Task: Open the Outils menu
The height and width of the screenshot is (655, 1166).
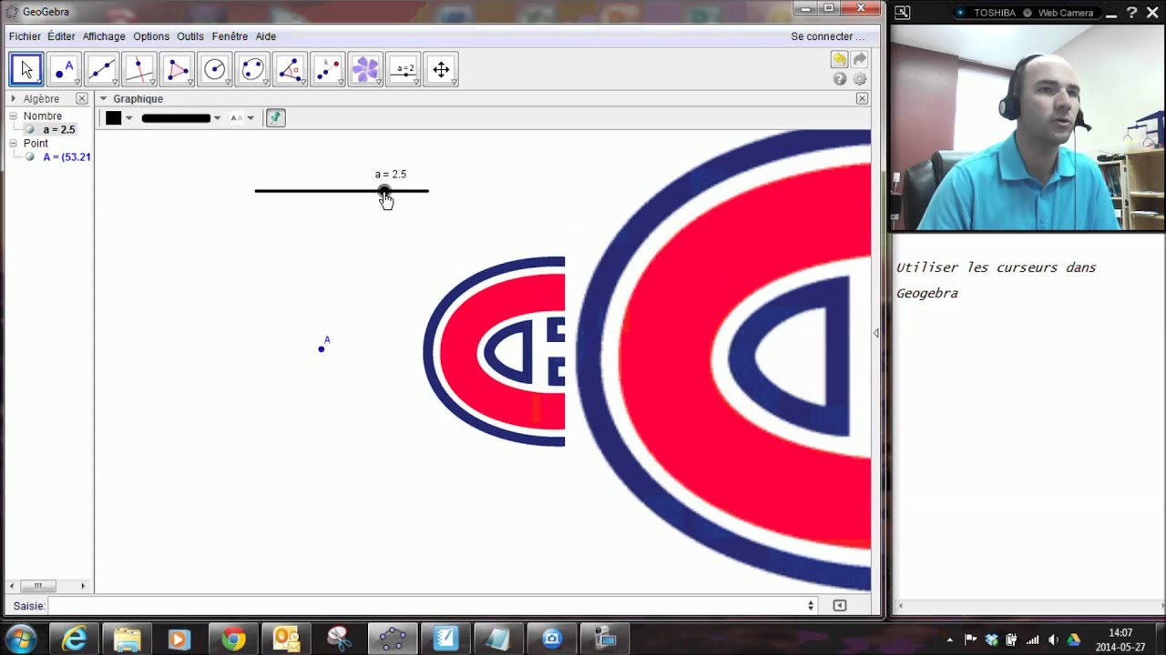Action: pyautogui.click(x=190, y=36)
